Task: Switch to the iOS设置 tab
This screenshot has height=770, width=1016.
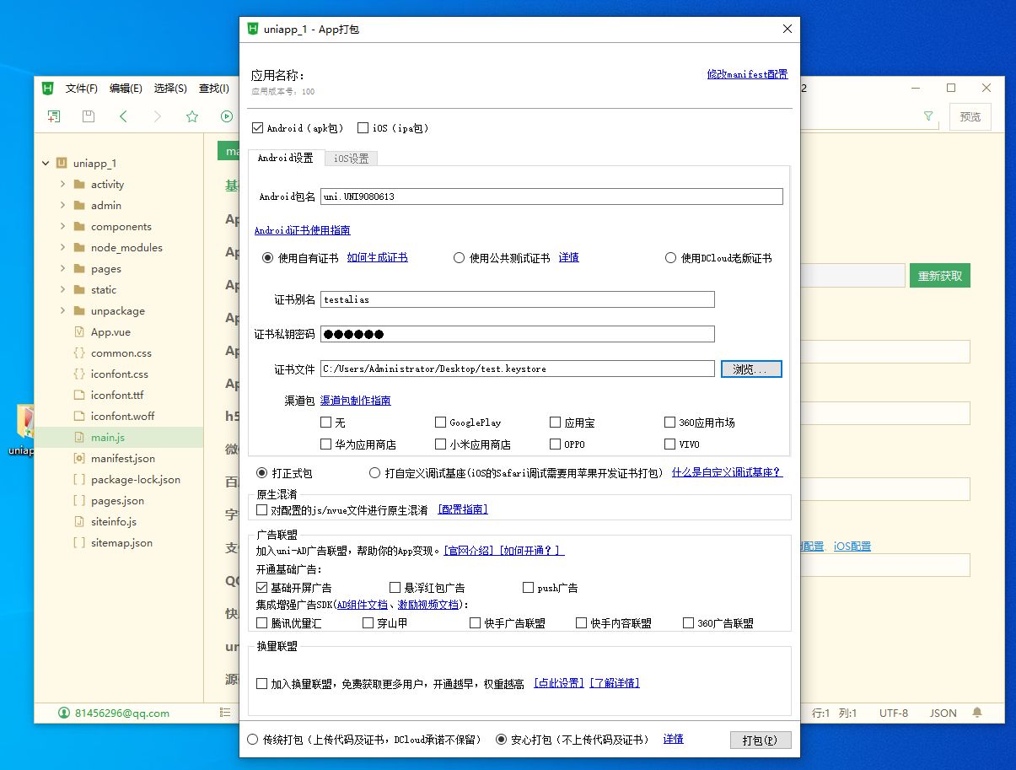Action: [351, 158]
